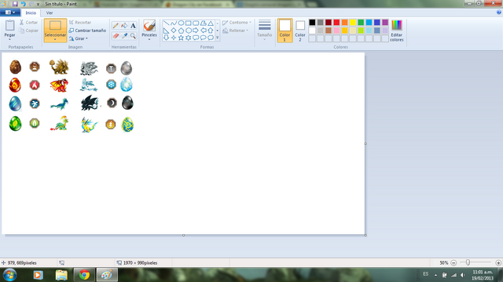The image size is (503, 282).
Task: Switch to the Ver tab
Action: click(x=50, y=13)
